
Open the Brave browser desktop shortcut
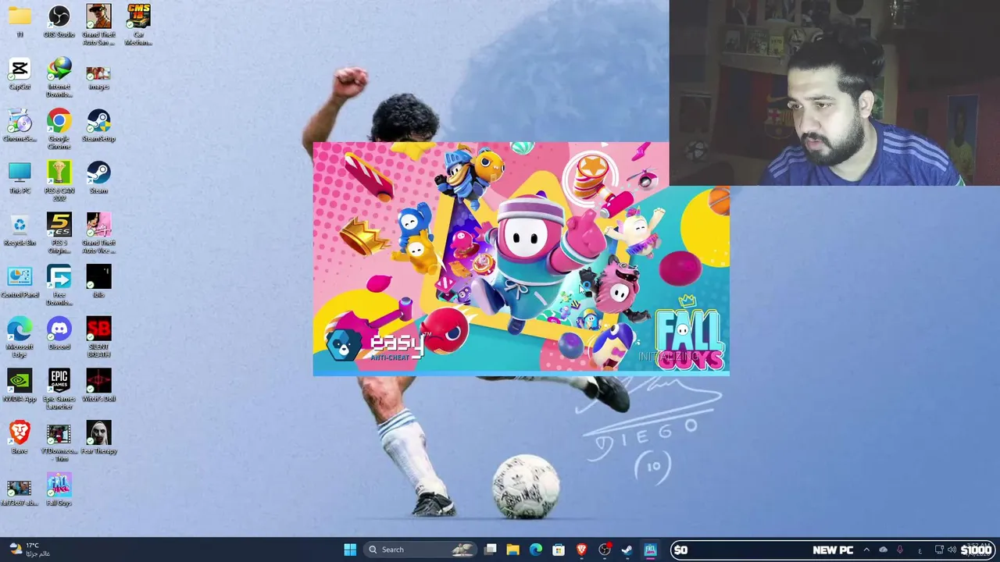20,438
